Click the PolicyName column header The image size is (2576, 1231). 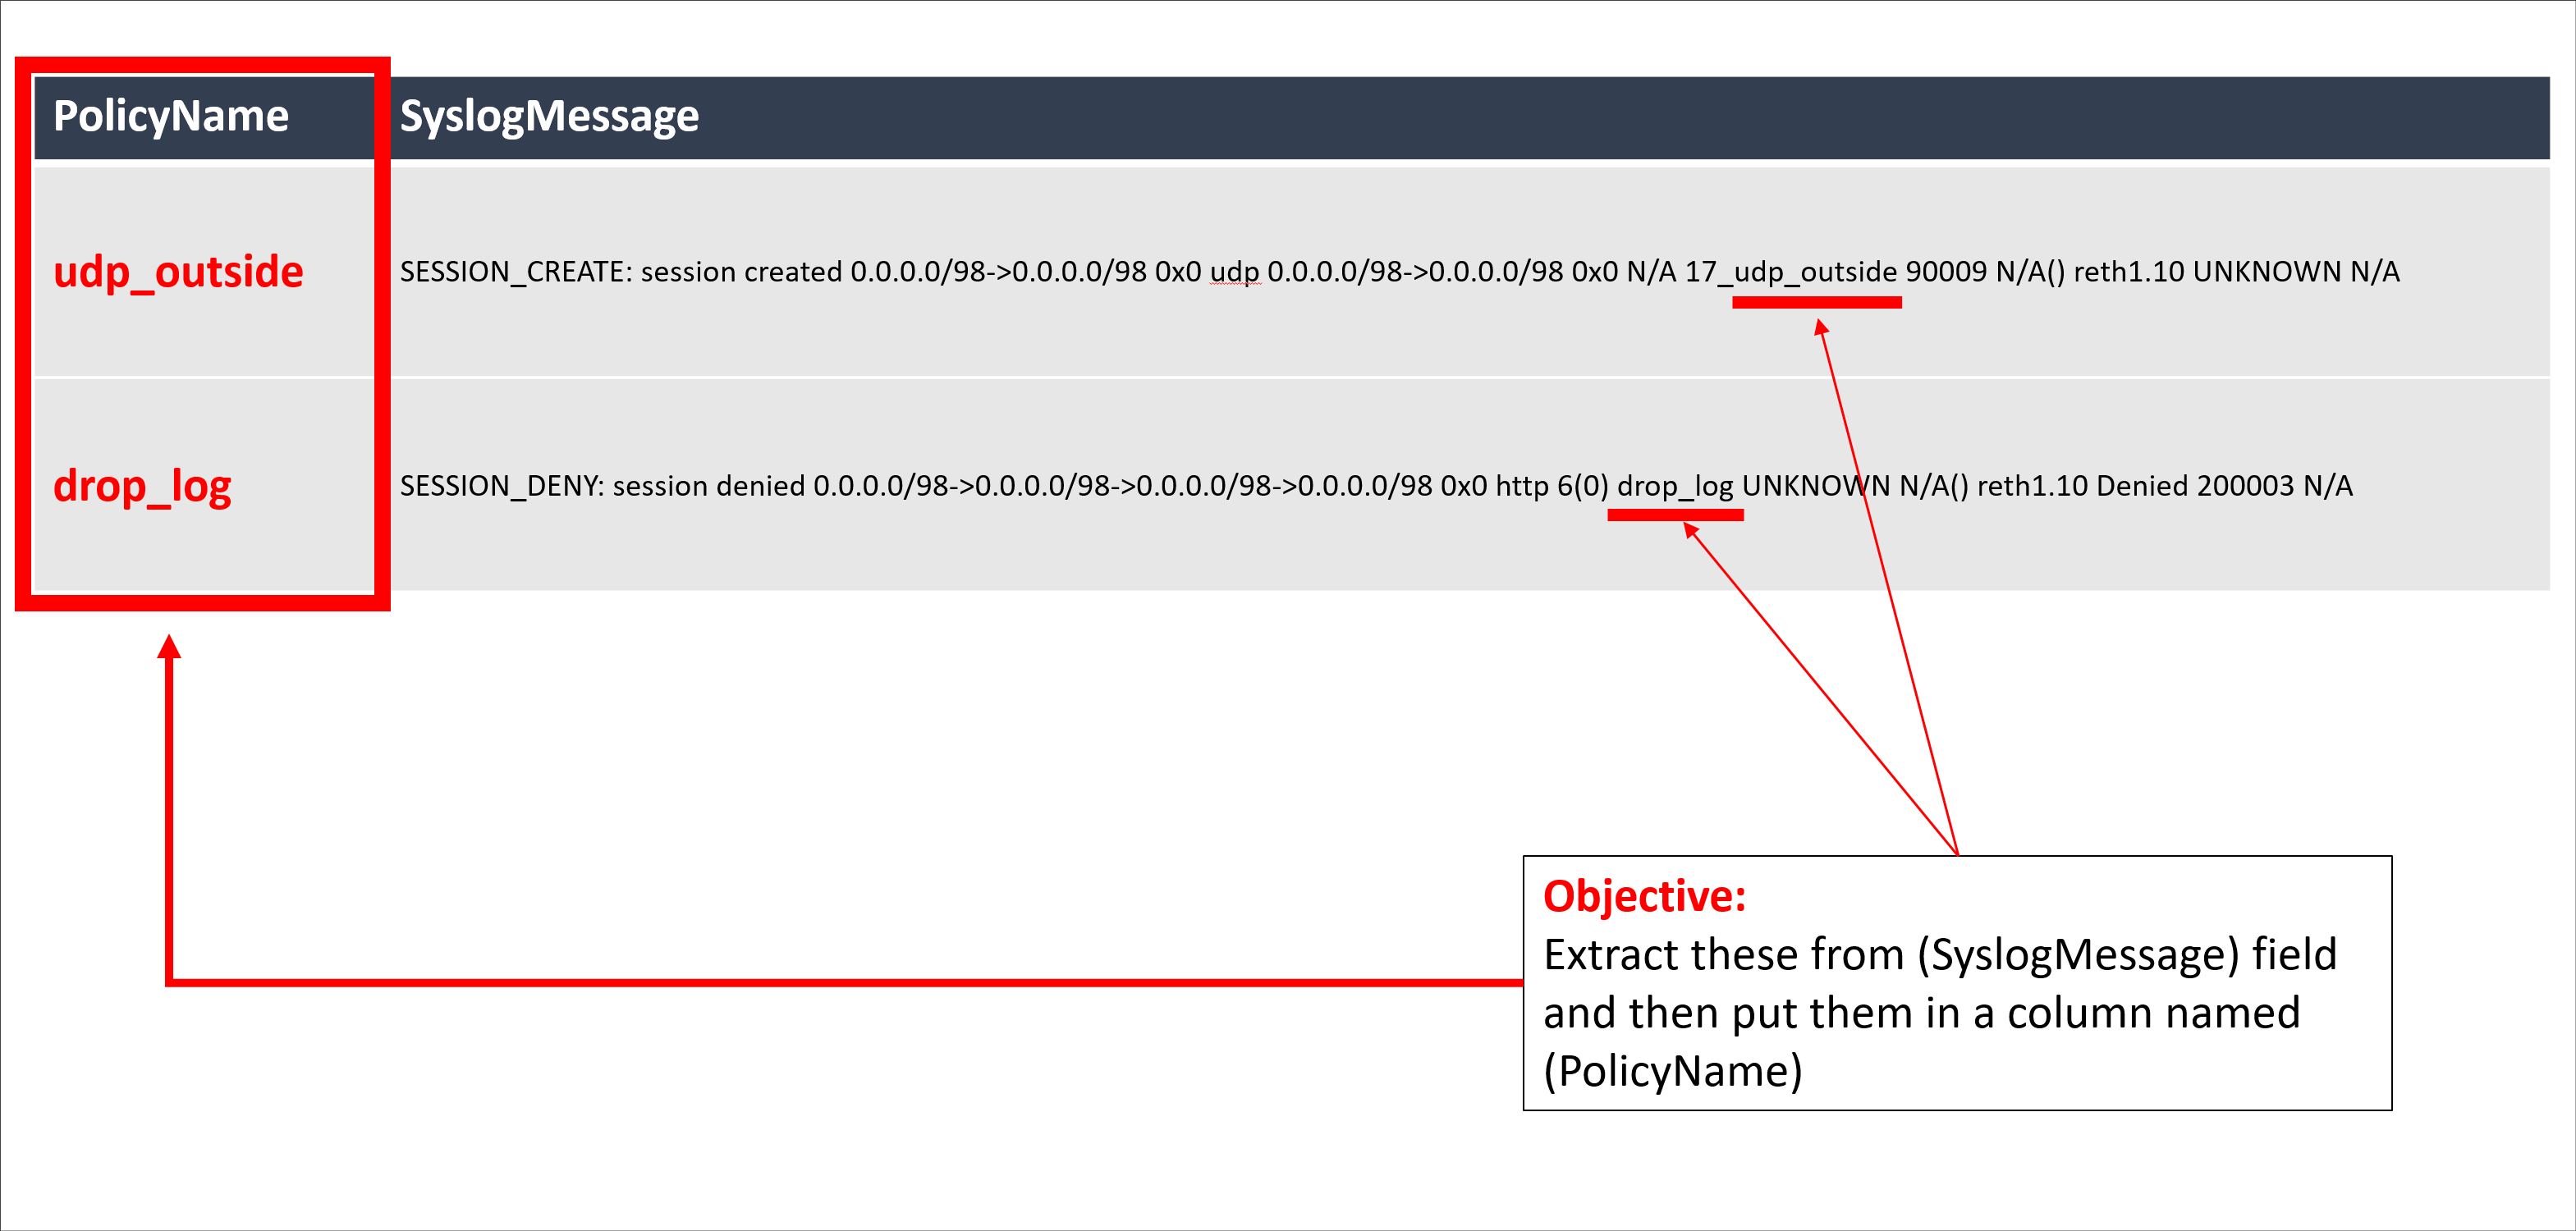[x=171, y=116]
